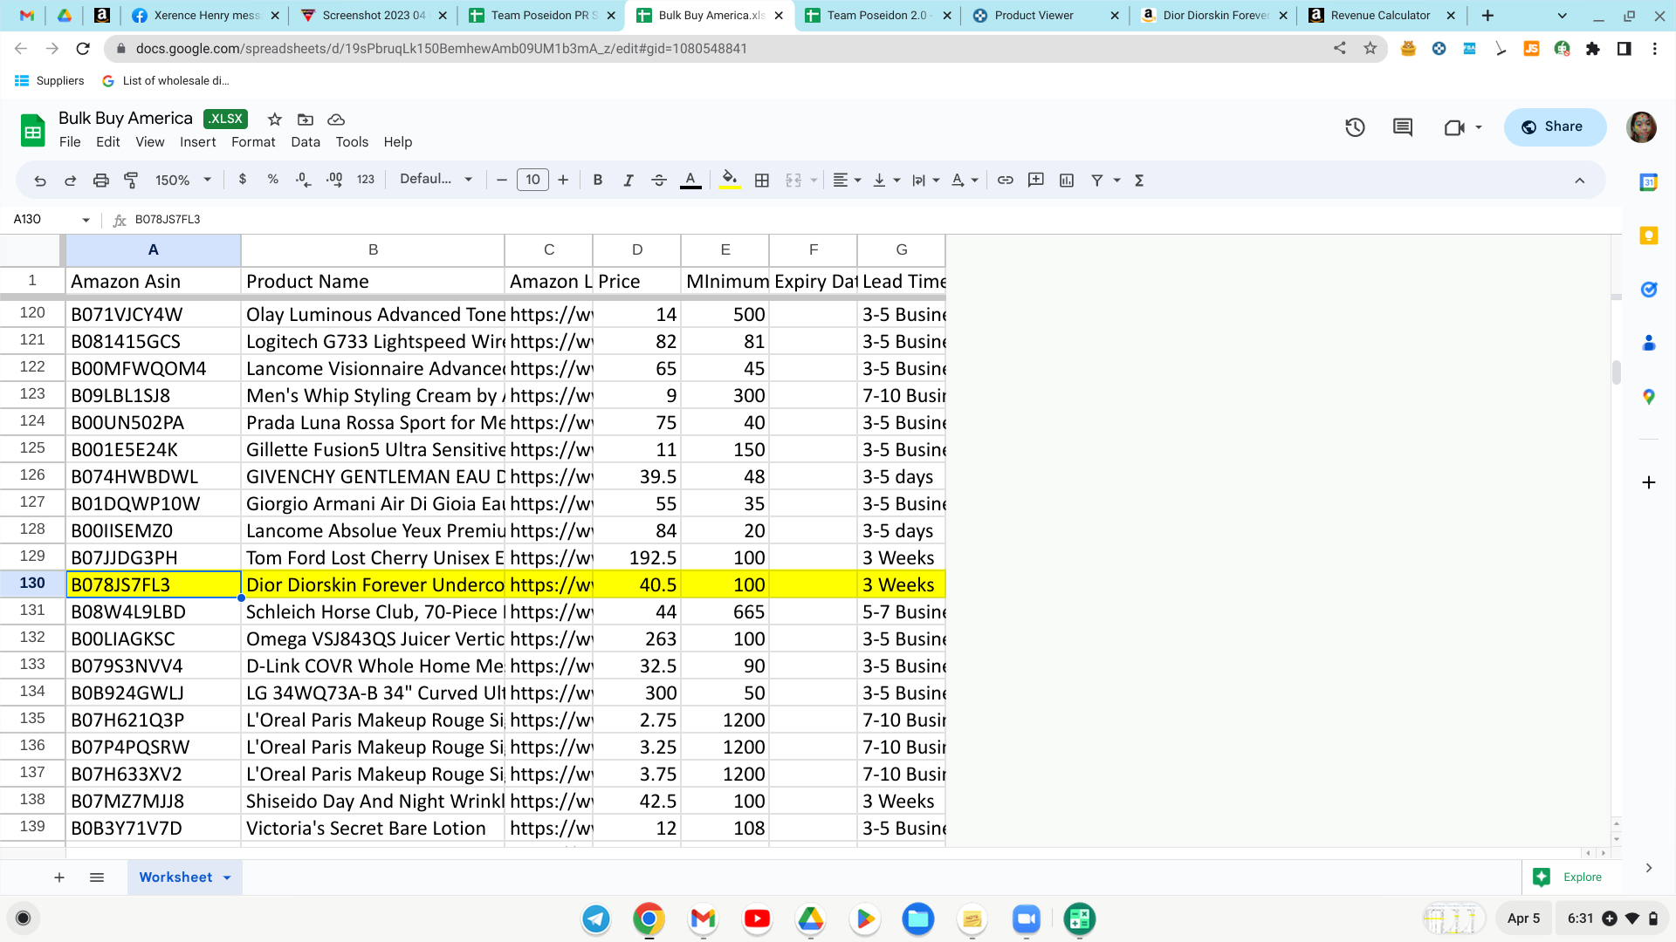
Task: Increase the font size
Action: (x=563, y=181)
